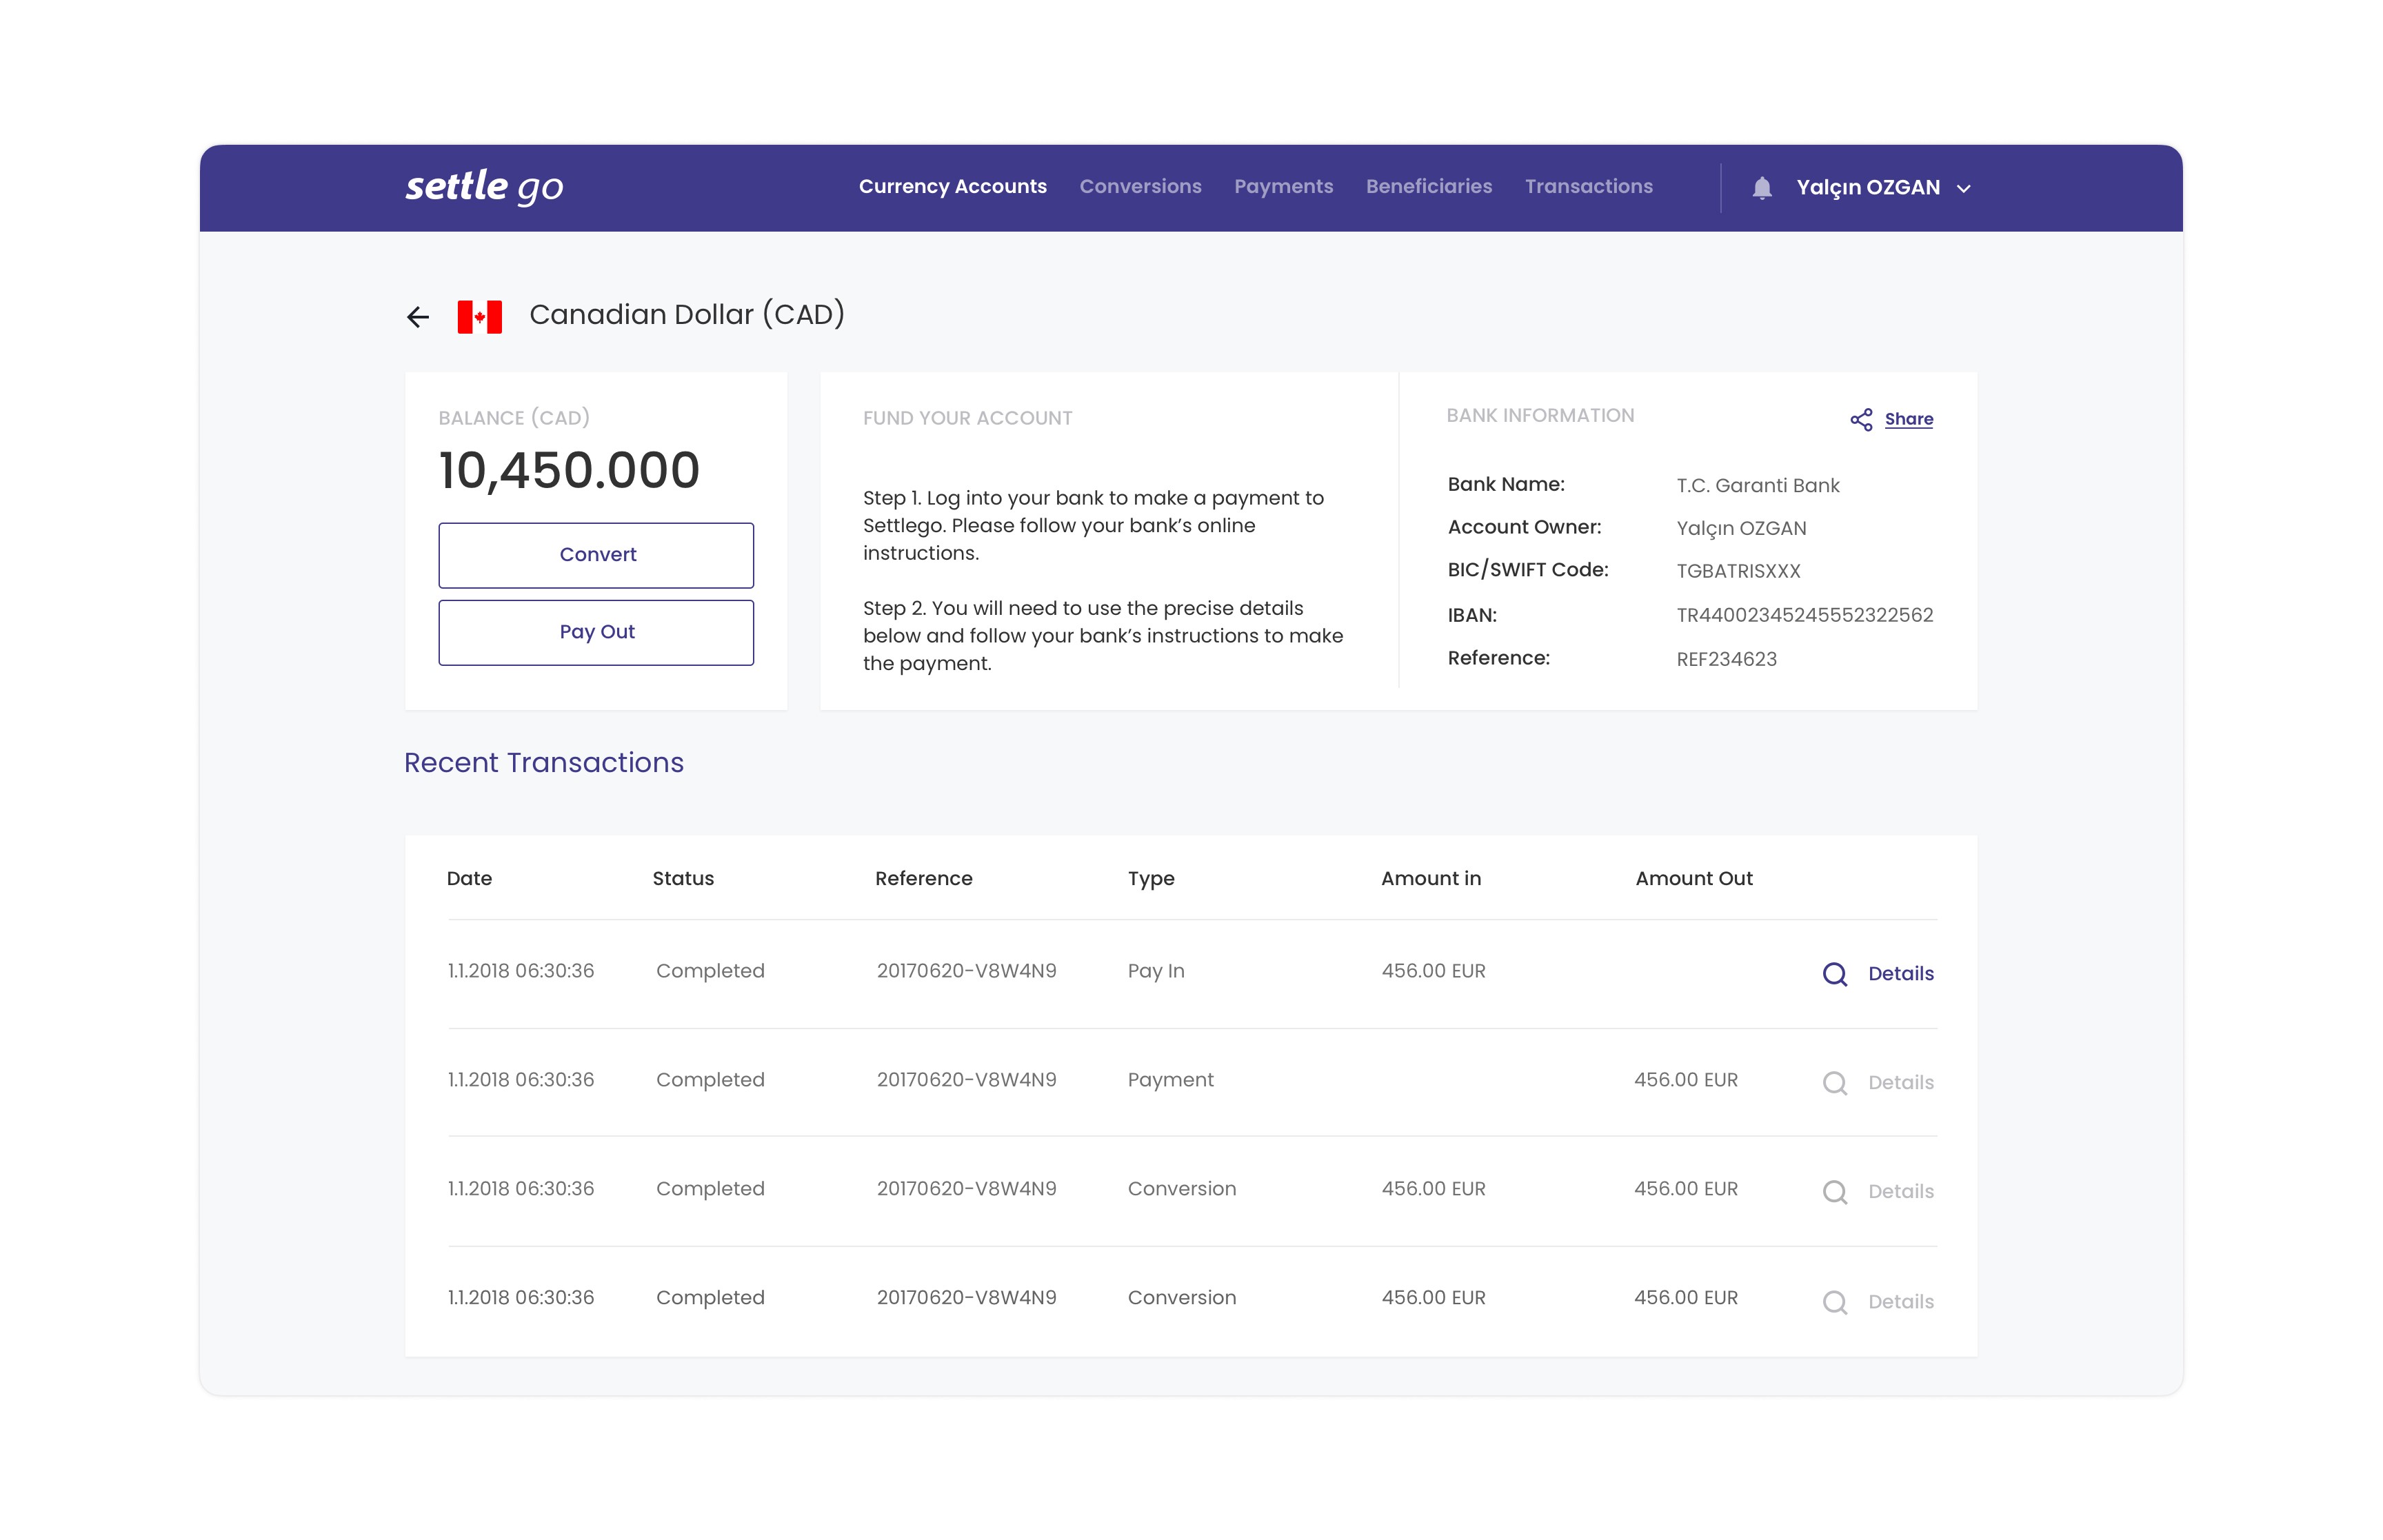Select the Canadian Dollar (CAD) heading
Viewport: 2383px width, 1540px height.
[686, 315]
